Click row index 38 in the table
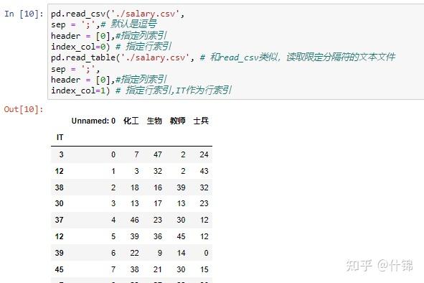The height and width of the screenshot is (283, 424). [x=60, y=187]
